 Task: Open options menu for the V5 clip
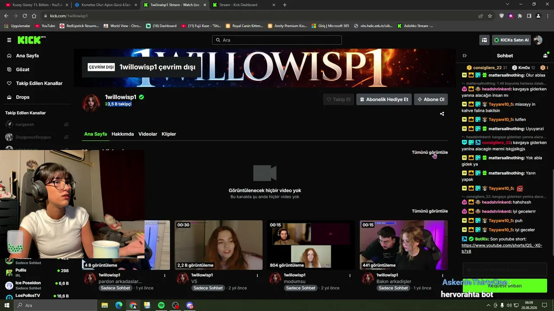pyautogui.click(x=257, y=275)
